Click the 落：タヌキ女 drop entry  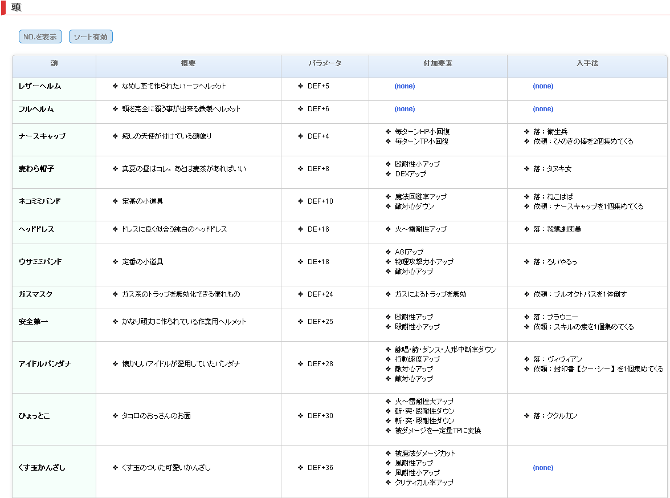point(552,169)
